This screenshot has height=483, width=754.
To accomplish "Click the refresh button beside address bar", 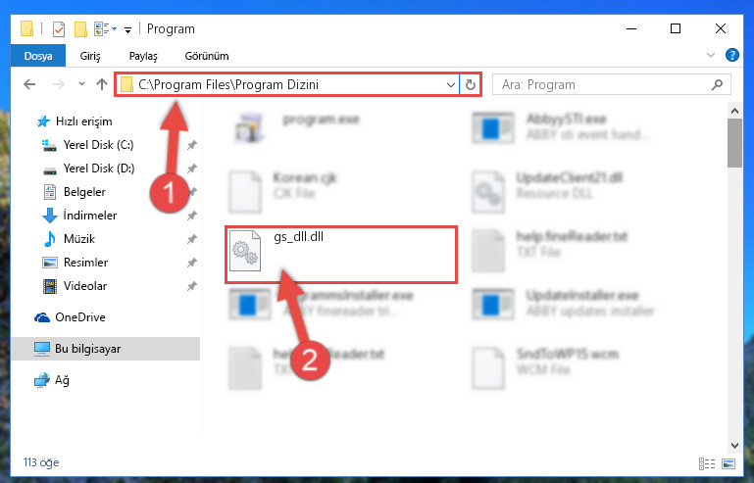I will click(471, 85).
